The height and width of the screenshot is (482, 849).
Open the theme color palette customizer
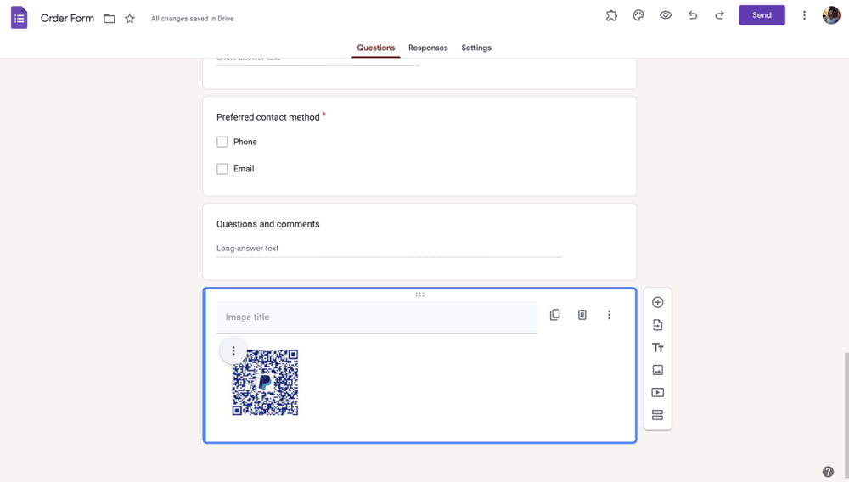(x=638, y=15)
